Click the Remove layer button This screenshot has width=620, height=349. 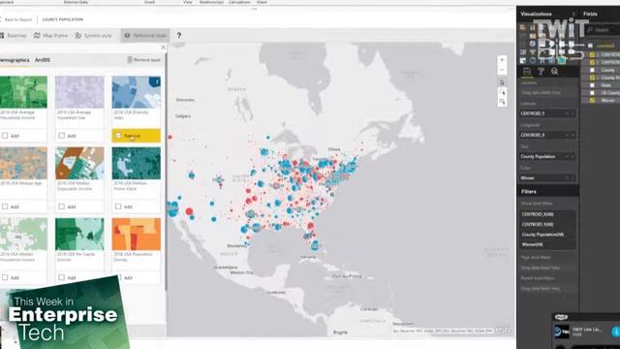click(144, 60)
